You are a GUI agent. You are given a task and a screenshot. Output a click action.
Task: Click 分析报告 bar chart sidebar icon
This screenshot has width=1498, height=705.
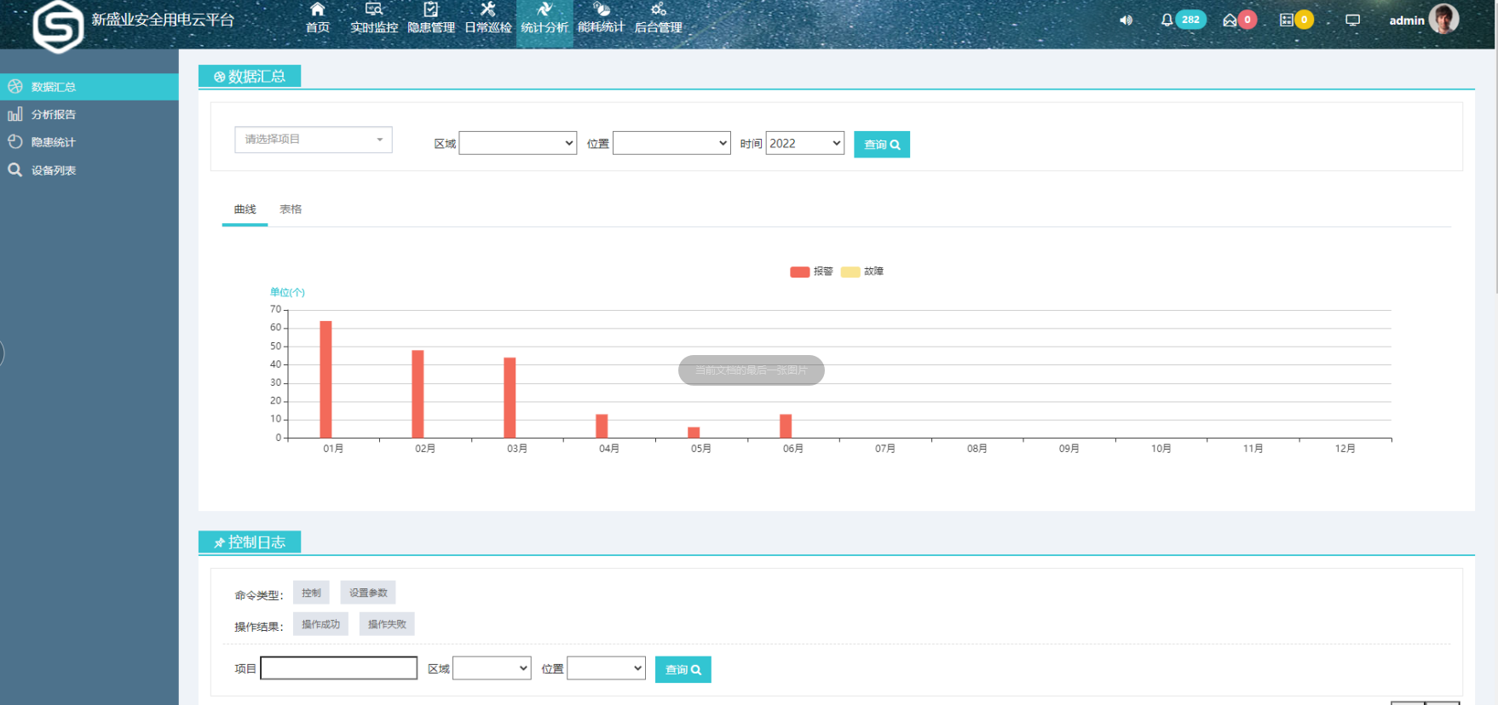[15, 114]
